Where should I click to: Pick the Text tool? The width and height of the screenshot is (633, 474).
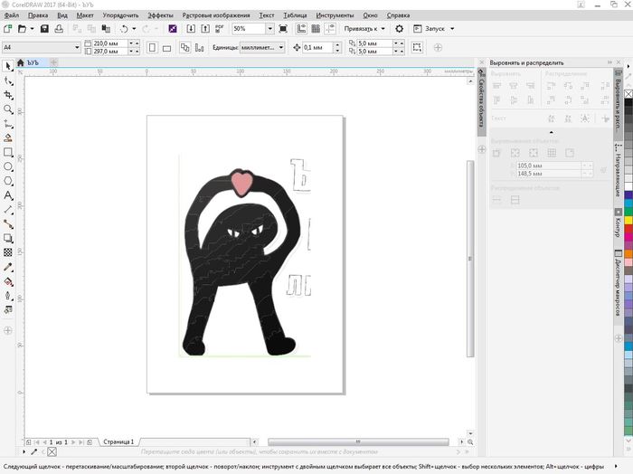tap(8, 195)
